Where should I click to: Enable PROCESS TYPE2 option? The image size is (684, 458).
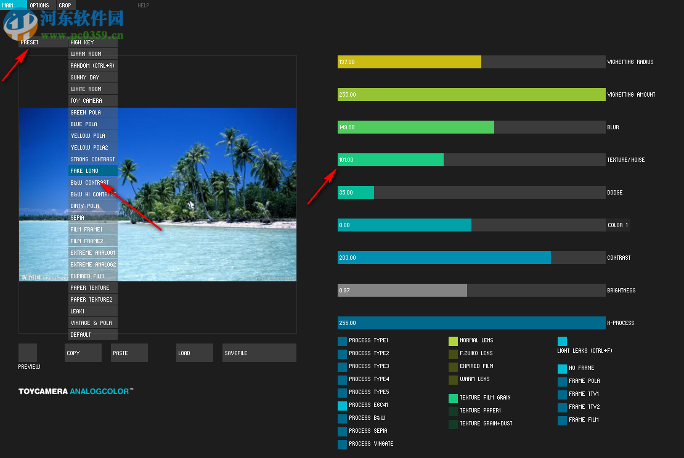point(343,354)
